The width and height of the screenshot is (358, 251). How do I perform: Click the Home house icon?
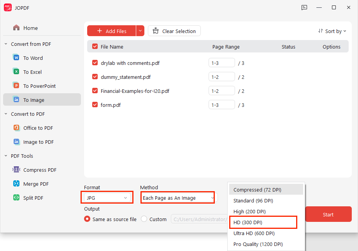click(x=16, y=28)
